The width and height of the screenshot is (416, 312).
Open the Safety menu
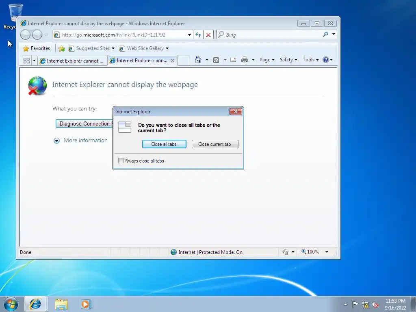[x=289, y=60]
